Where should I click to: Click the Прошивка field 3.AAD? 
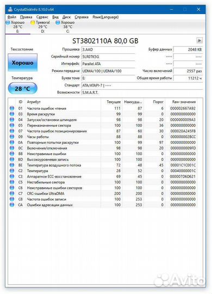(108, 50)
